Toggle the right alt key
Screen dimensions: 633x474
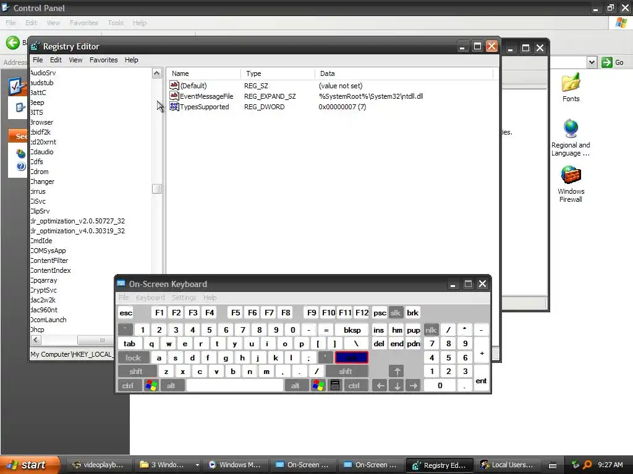click(296, 386)
